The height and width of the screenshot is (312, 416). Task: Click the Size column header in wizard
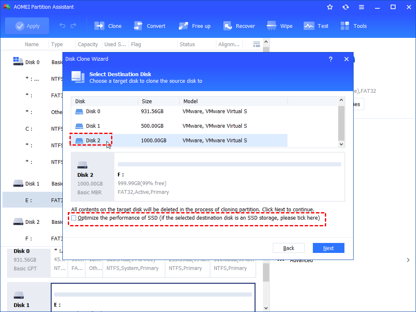point(158,102)
